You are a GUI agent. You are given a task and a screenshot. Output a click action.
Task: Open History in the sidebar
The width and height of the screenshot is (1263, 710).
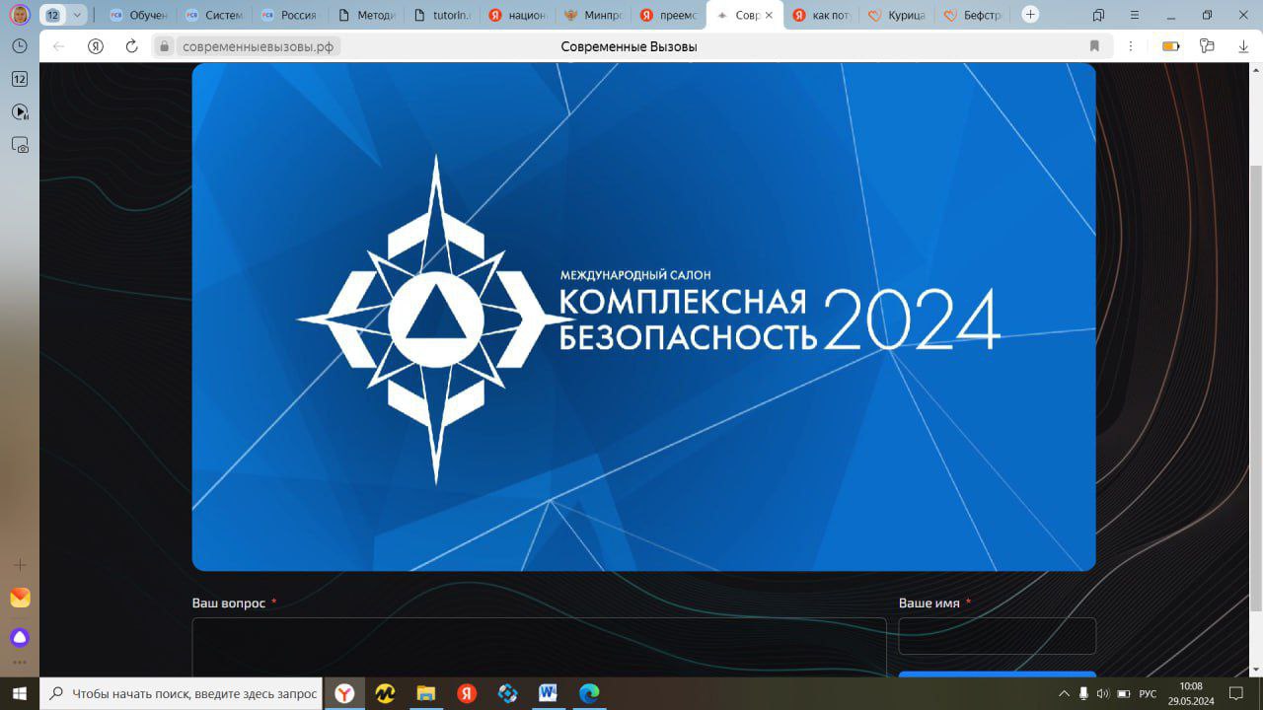[x=20, y=46]
